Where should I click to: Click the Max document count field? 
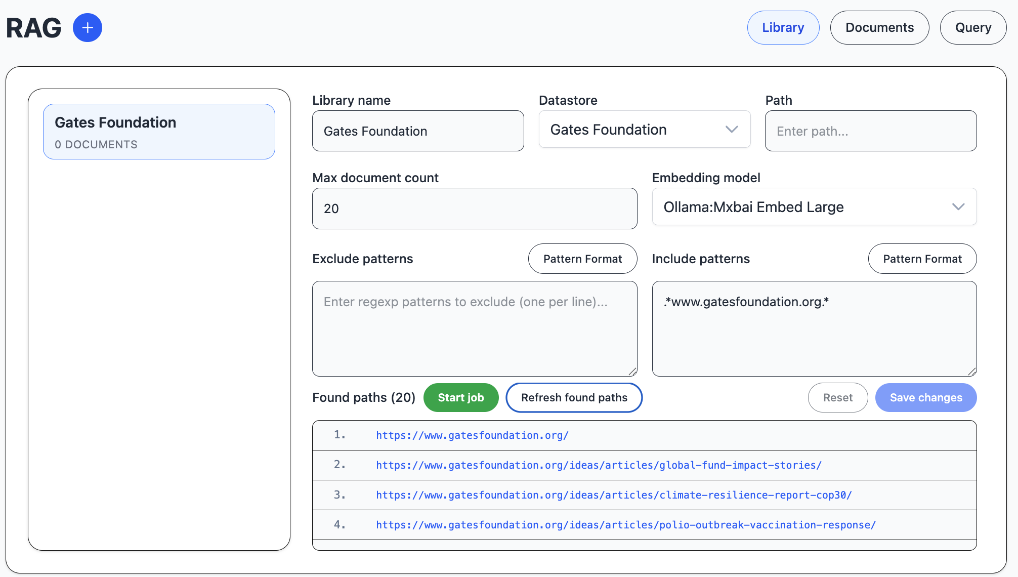pyautogui.click(x=474, y=209)
